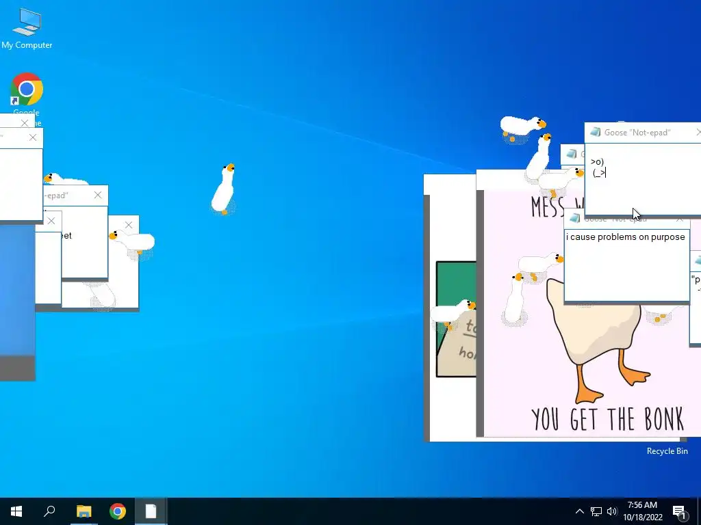Launch Chrome from the taskbar
This screenshot has height=525, width=701.
[x=118, y=511]
